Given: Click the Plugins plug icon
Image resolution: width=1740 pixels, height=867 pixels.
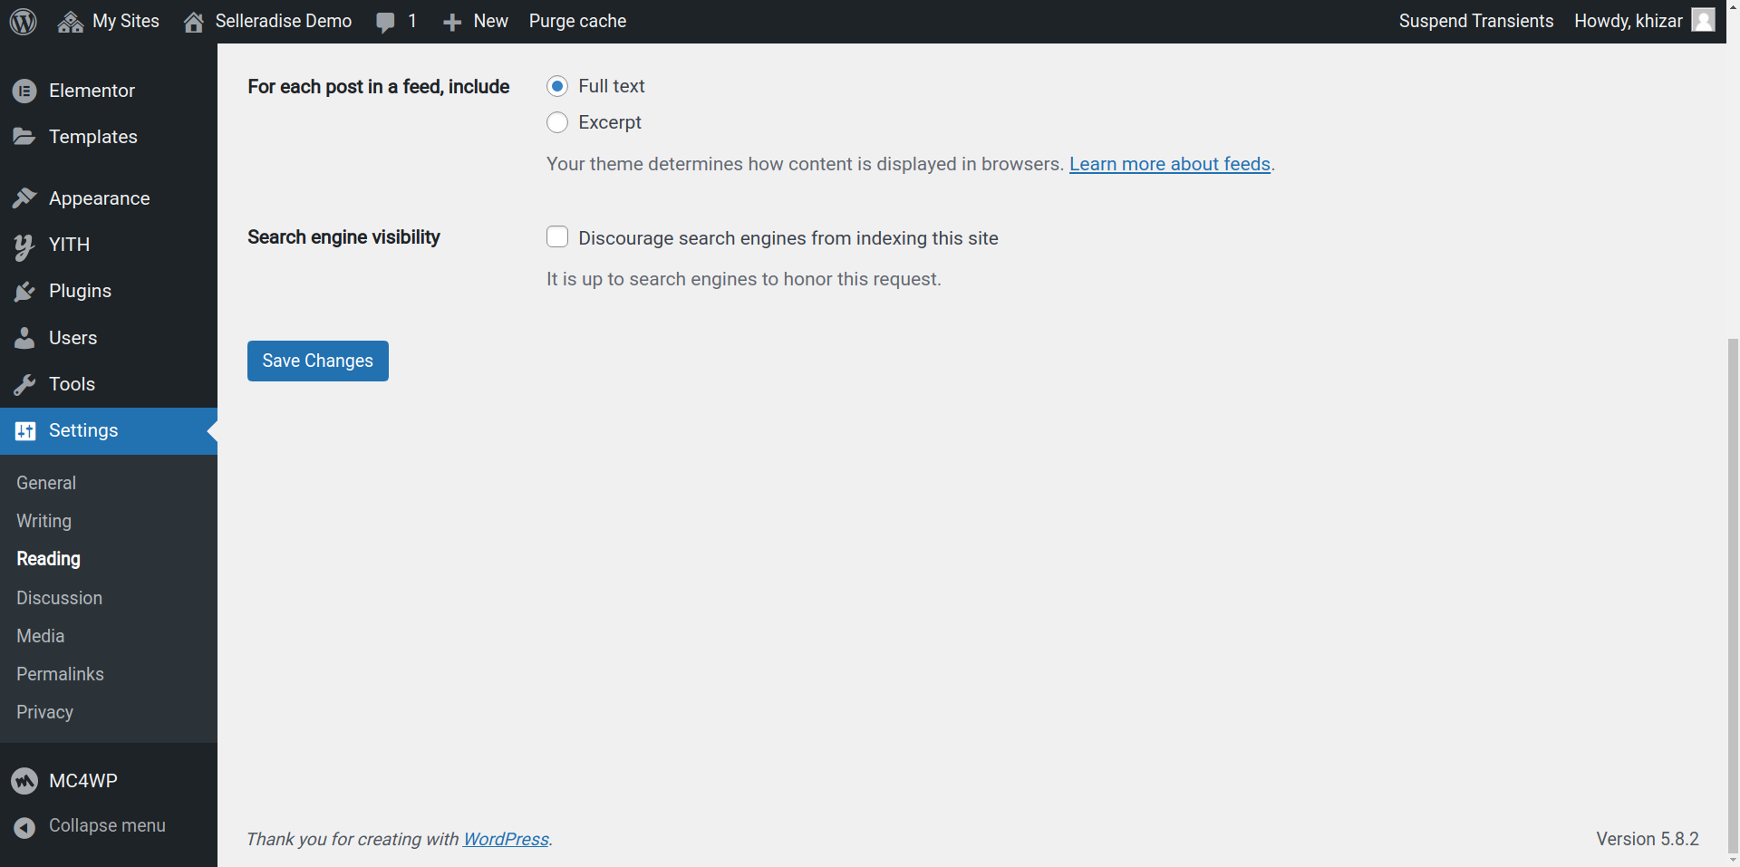Looking at the screenshot, I should click(x=24, y=291).
